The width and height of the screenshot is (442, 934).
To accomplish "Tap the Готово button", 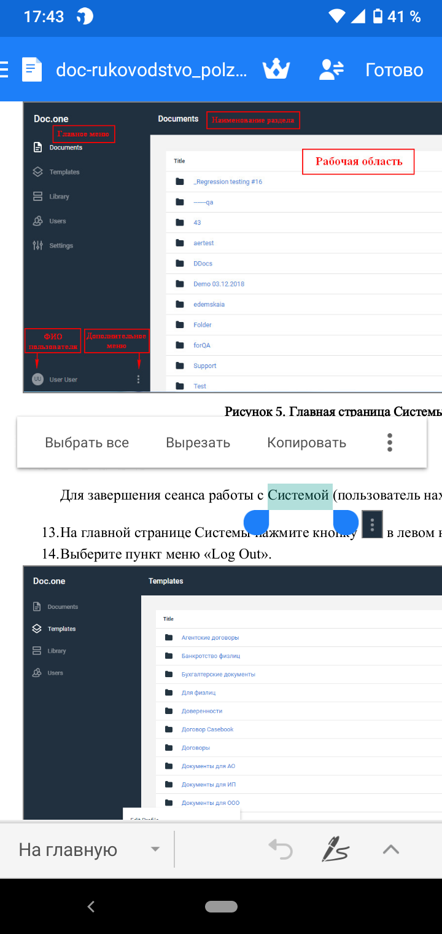I will click(394, 70).
